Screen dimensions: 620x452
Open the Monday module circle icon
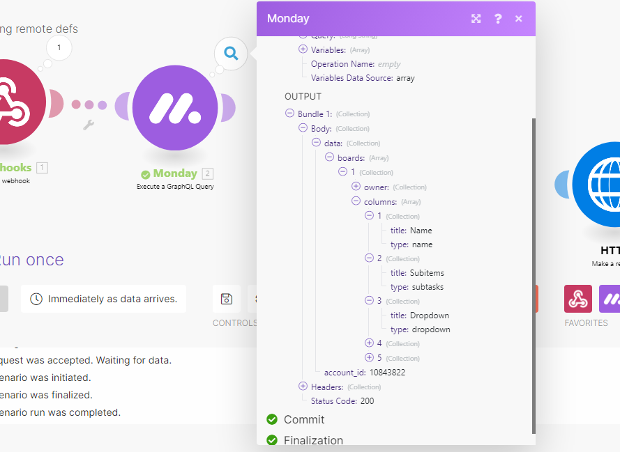tap(175, 108)
